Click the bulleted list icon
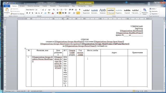 [x=58, y=10]
